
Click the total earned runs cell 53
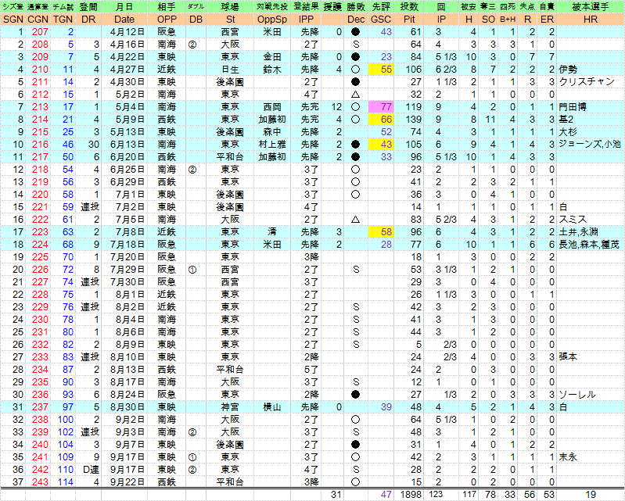click(x=548, y=494)
